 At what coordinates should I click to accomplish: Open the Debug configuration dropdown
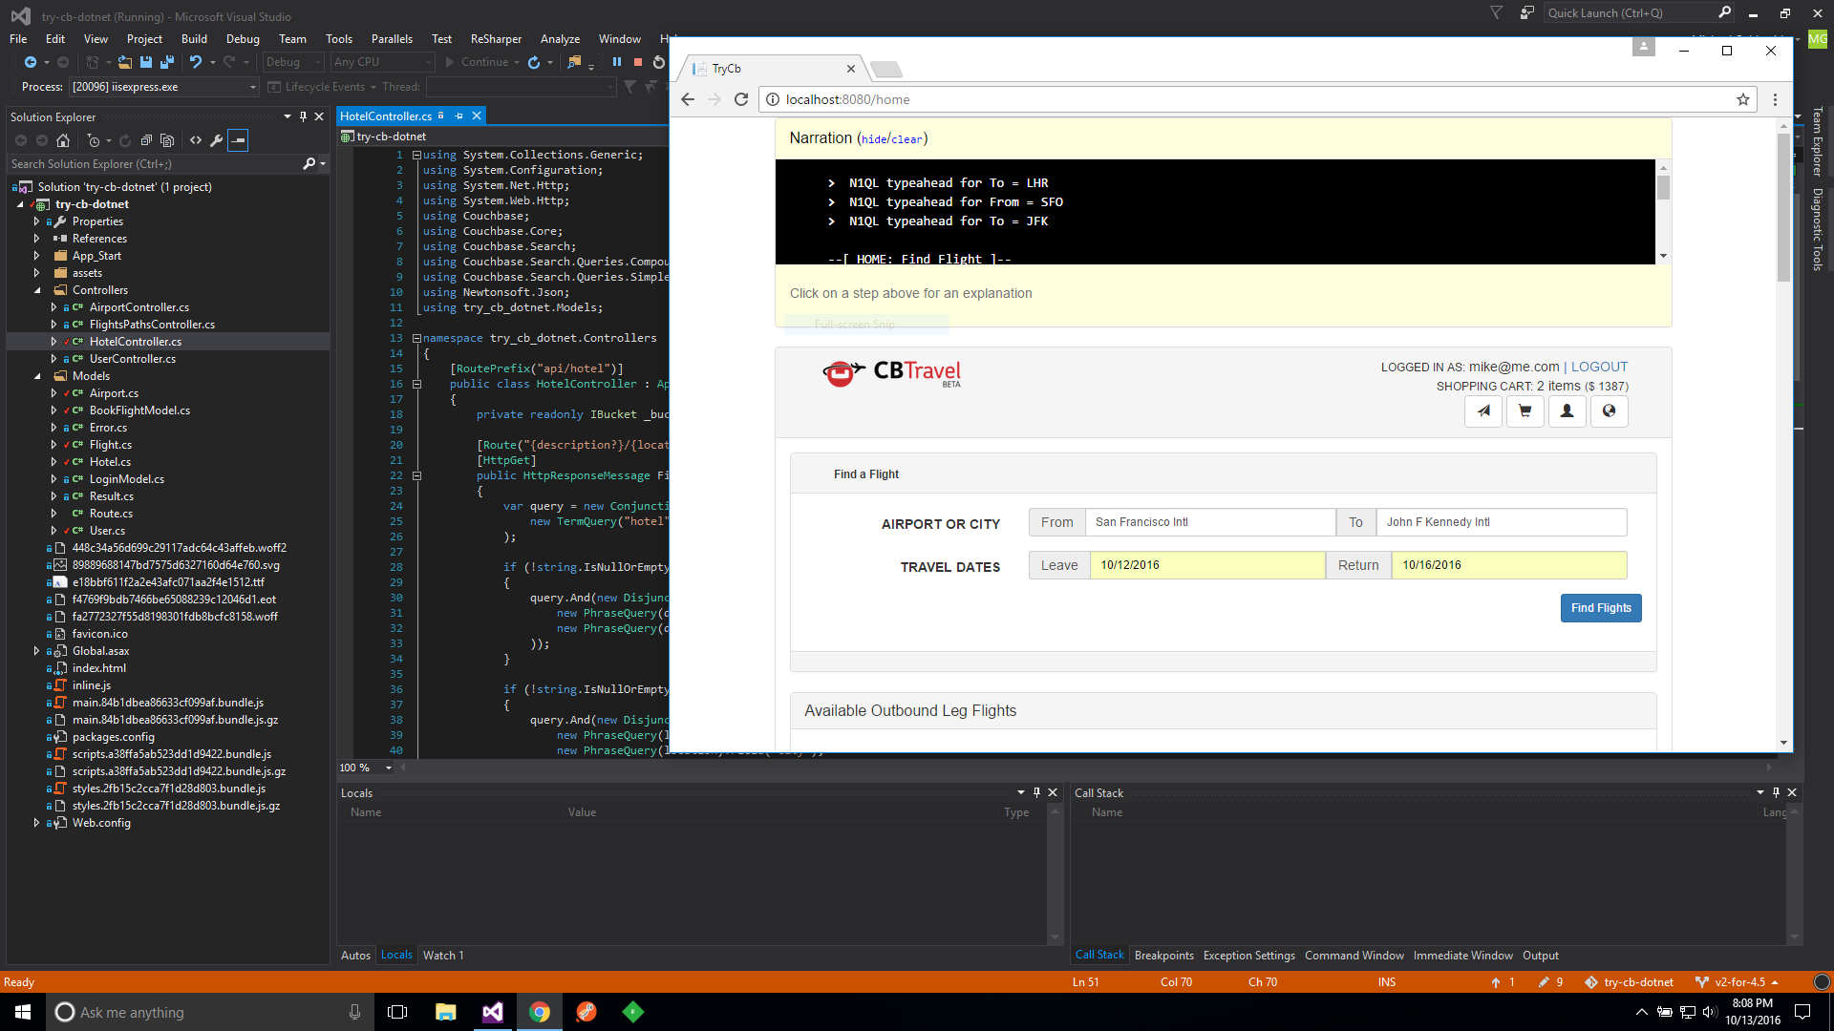point(294,62)
